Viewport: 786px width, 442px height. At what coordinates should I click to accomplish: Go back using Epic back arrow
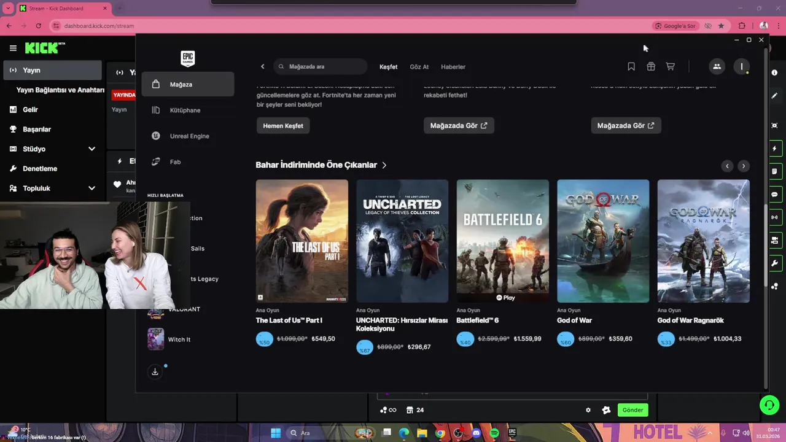pyautogui.click(x=262, y=66)
